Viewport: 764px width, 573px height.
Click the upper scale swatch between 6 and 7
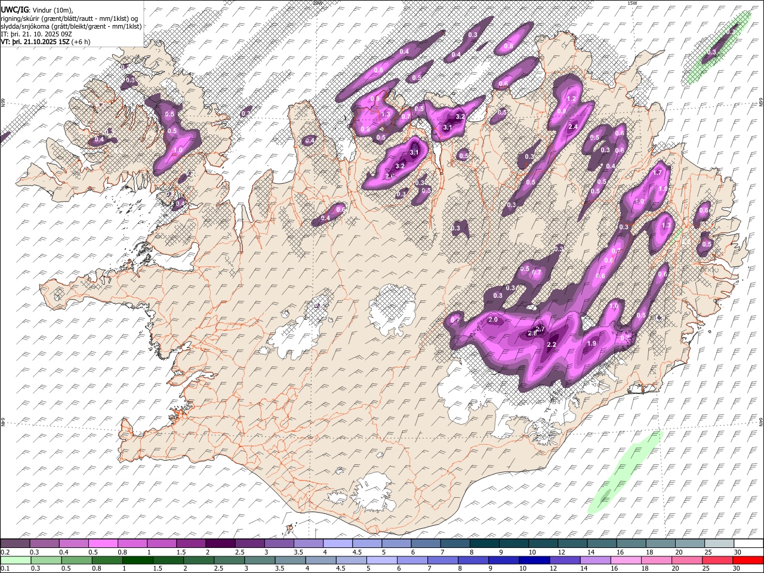pos(425,543)
